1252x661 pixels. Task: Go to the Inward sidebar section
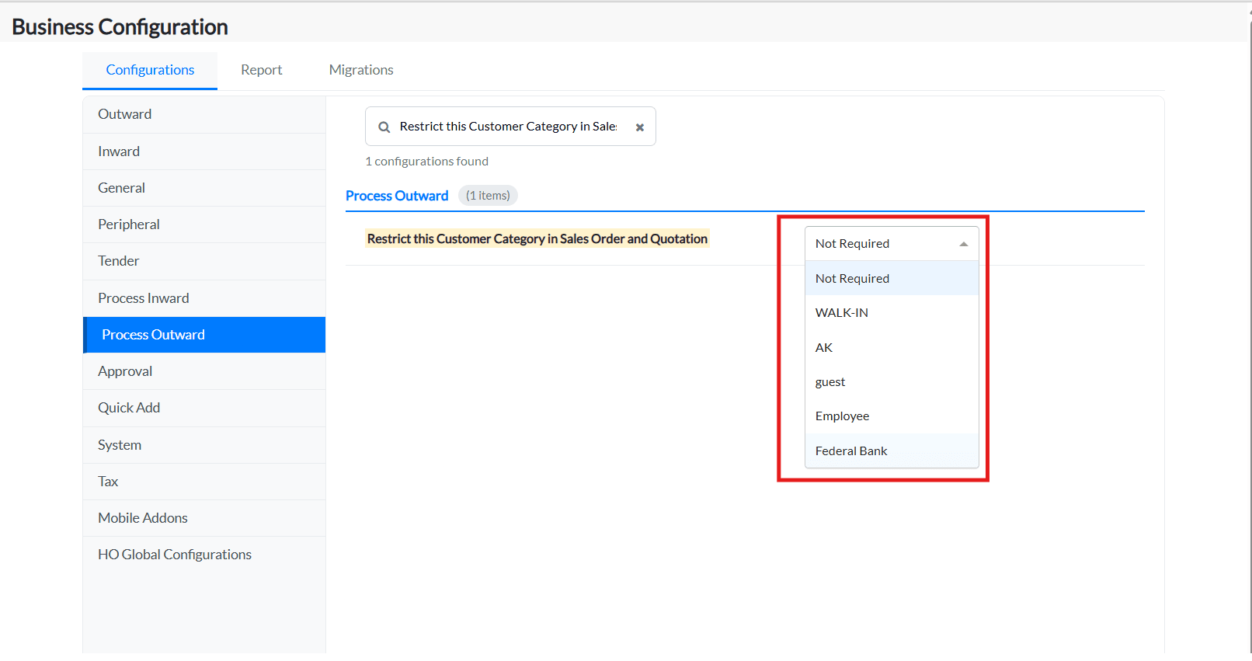pyautogui.click(x=119, y=151)
